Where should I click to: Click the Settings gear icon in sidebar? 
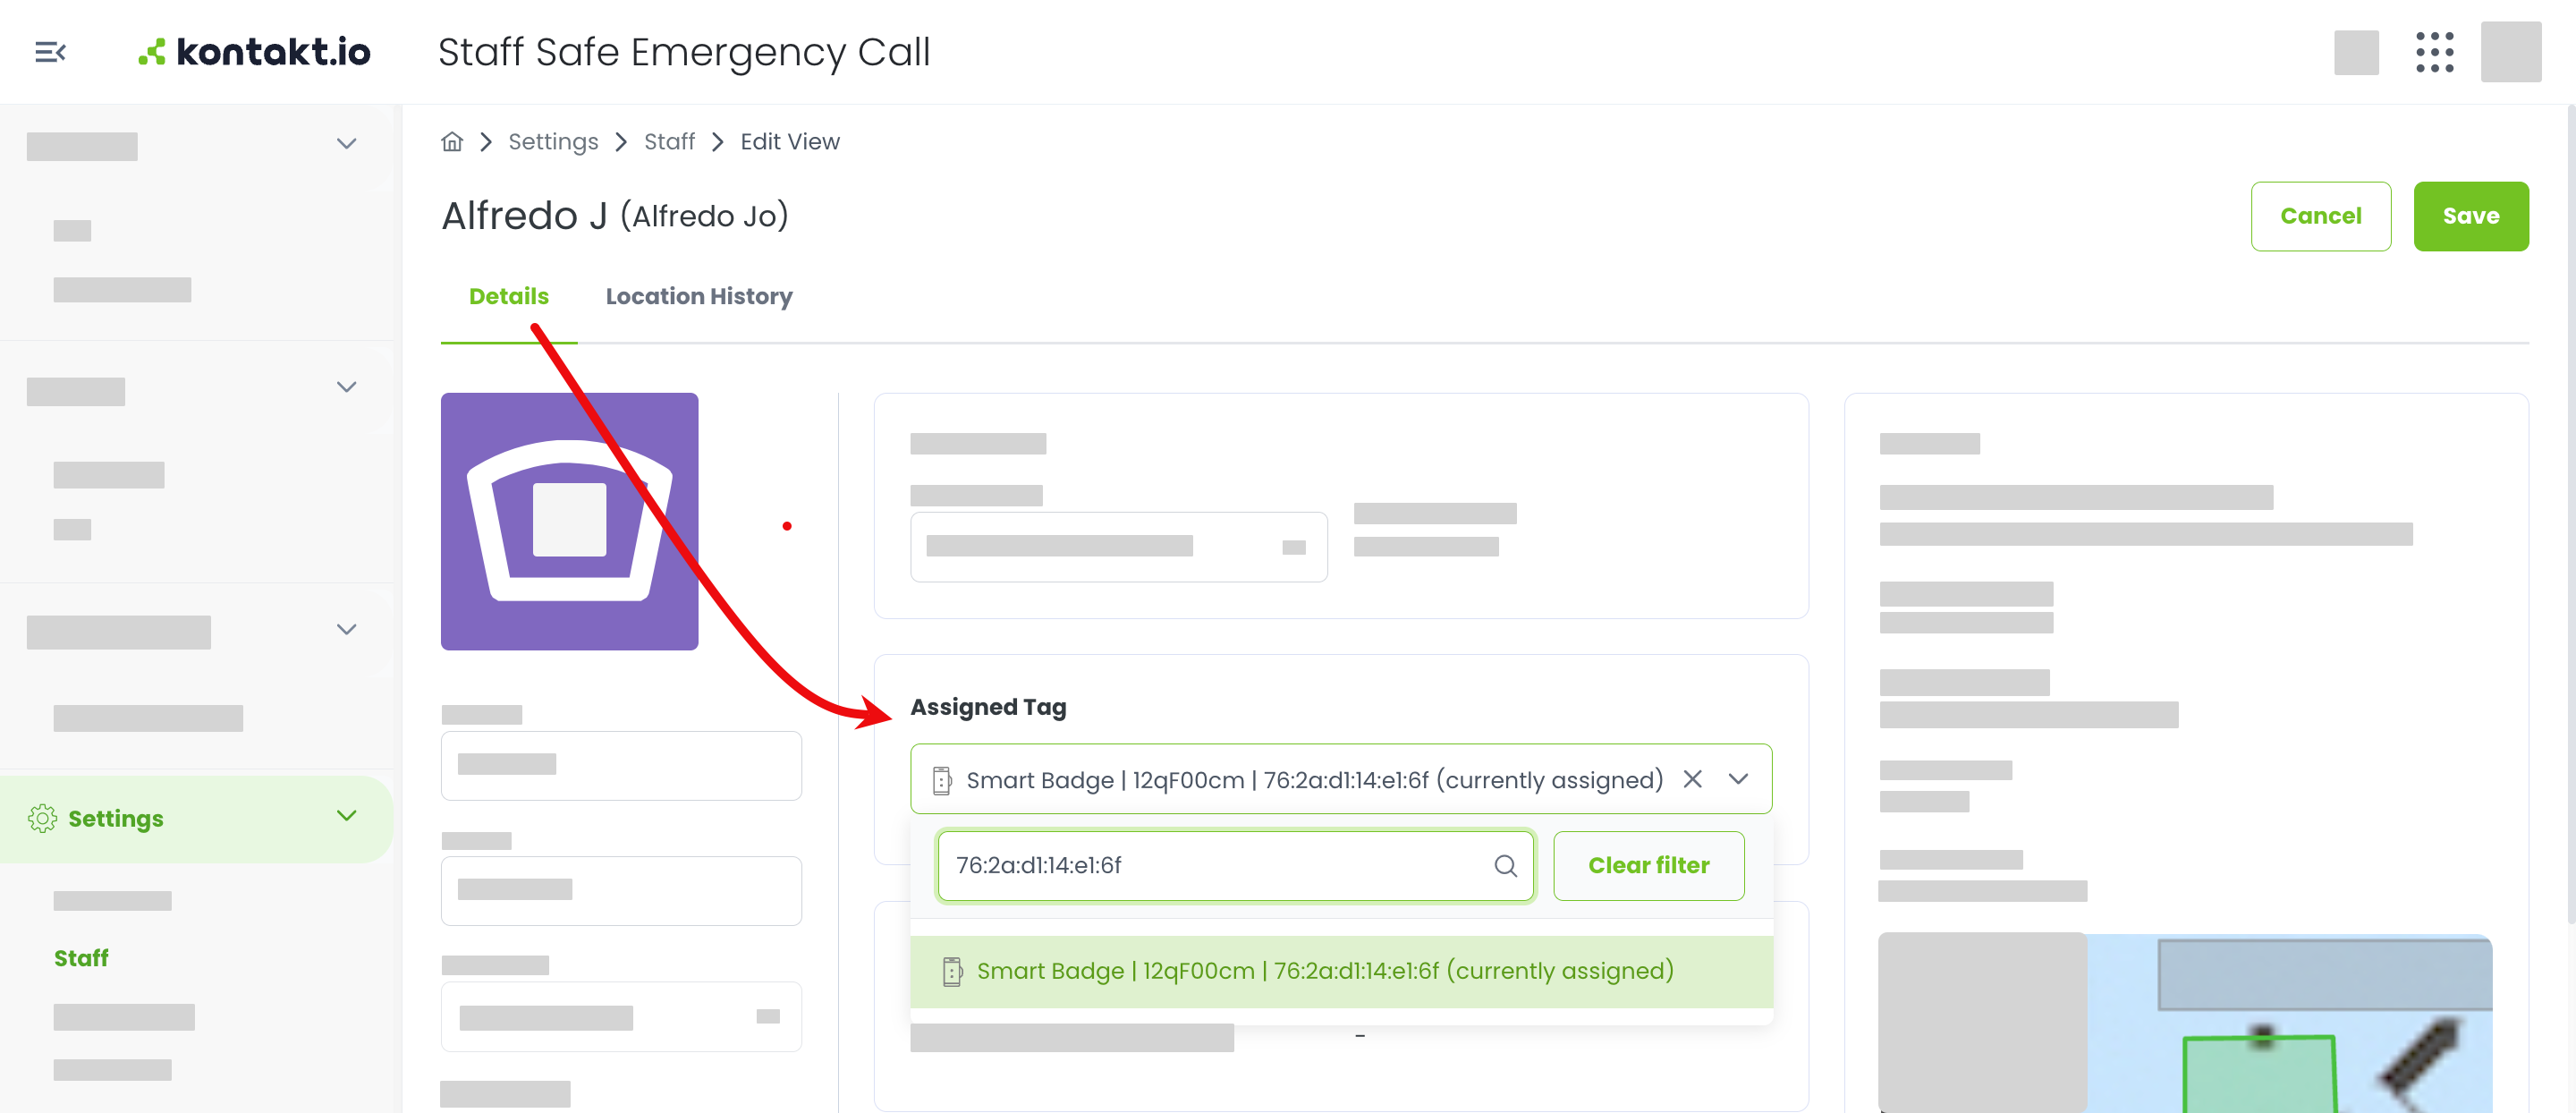coord(42,818)
